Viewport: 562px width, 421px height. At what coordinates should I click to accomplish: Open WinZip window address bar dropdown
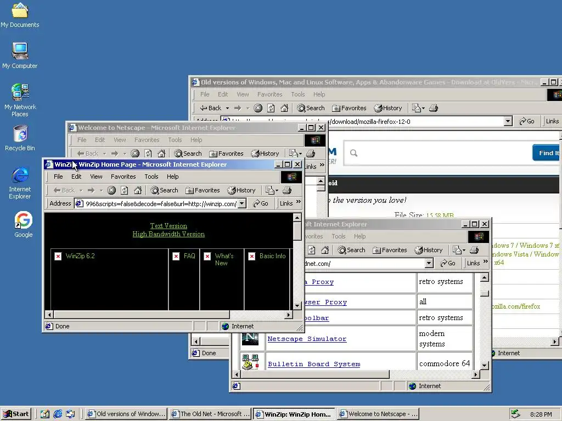click(x=242, y=203)
